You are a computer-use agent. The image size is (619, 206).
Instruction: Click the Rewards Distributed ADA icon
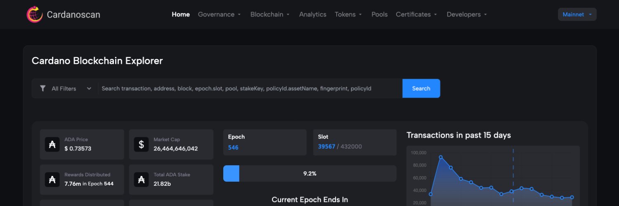click(52, 180)
